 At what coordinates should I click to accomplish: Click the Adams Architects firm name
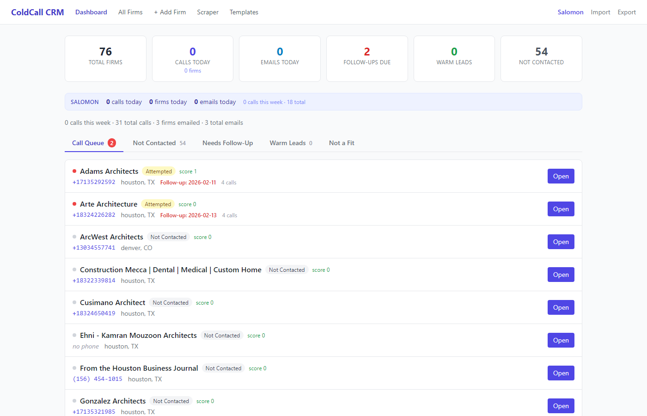(x=109, y=171)
